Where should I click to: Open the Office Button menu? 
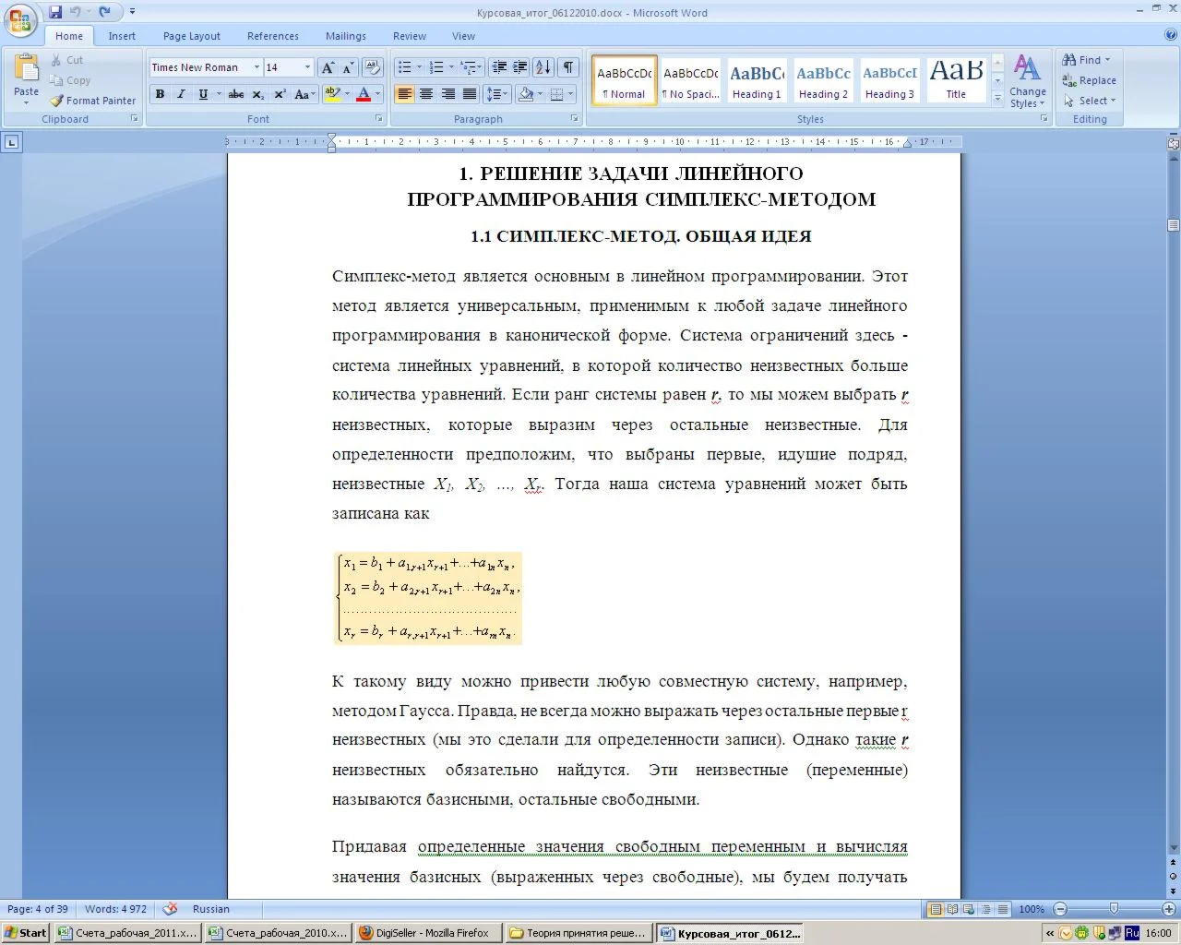tap(20, 20)
